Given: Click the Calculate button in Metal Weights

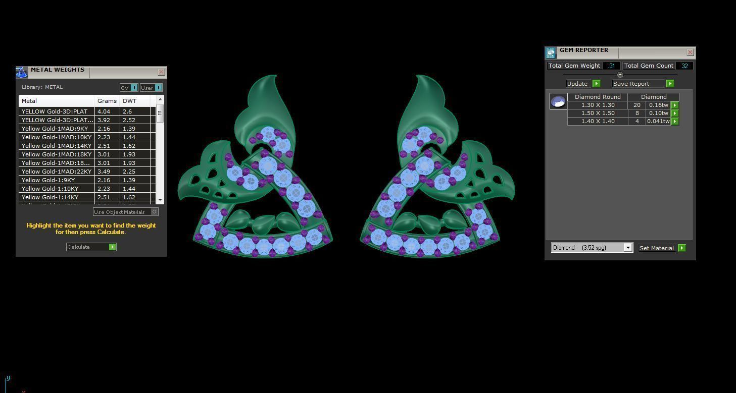Looking at the screenshot, I should coord(91,247).
